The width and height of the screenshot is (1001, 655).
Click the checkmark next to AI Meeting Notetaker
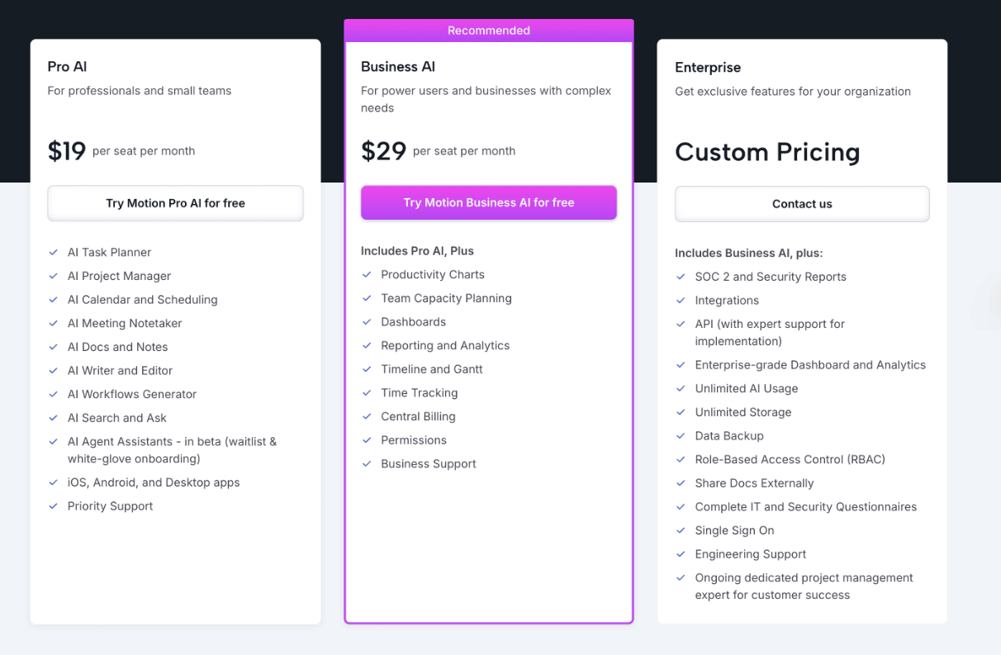[54, 324]
